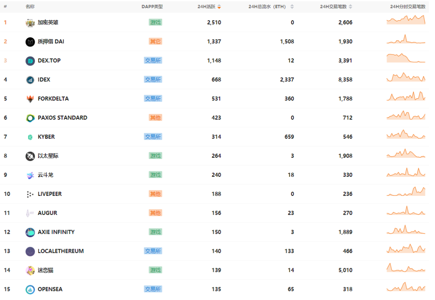Click the LOCALETHEREUM logo icon
This screenshot has height=300, width=435.
(30, 252)
